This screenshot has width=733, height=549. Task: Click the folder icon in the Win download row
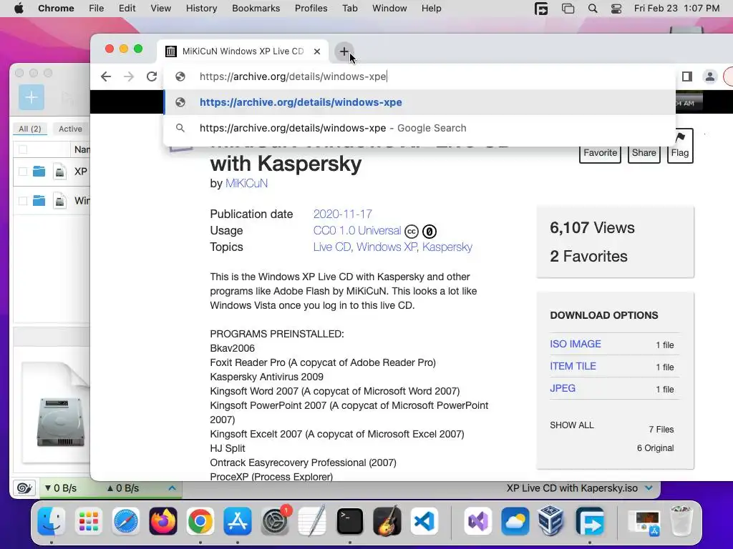tap(39, 201)
